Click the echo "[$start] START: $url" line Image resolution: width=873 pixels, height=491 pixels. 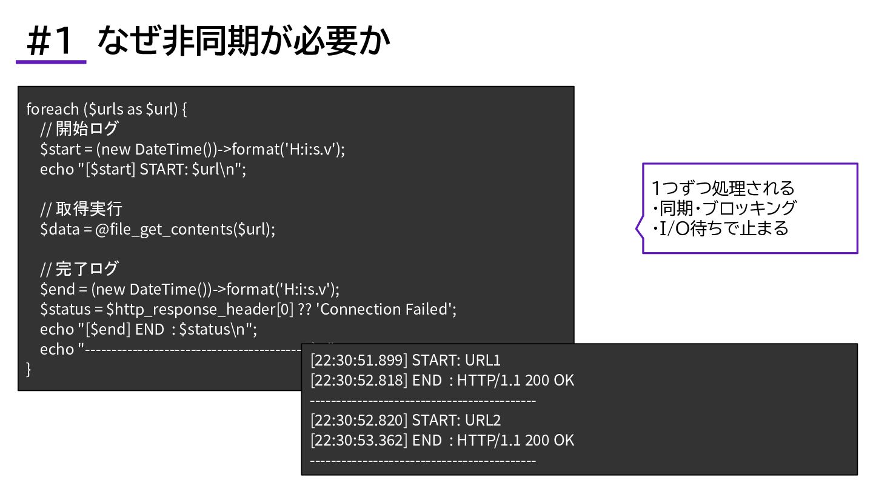[x=143, y=169]
